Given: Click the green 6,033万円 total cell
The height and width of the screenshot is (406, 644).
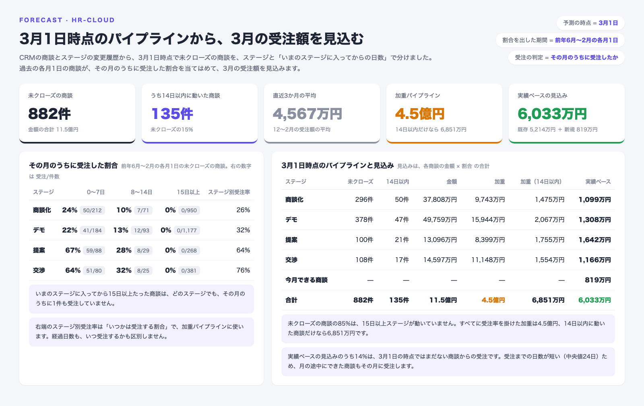Looking at the screenshot, I should tap(594, 300).
